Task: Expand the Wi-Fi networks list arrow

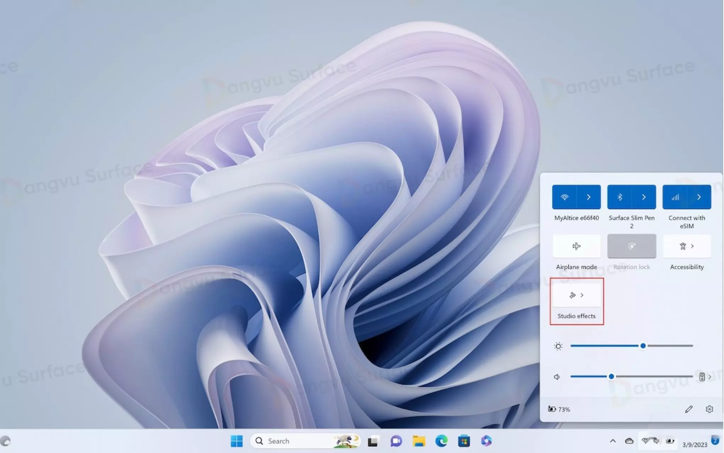Action: [588, 197]
